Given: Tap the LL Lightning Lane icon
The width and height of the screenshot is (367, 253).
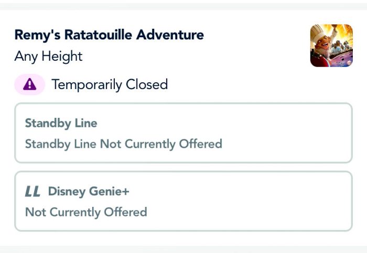Looking at the screenshot, I should pyautogui.click(x=33, y=192).
